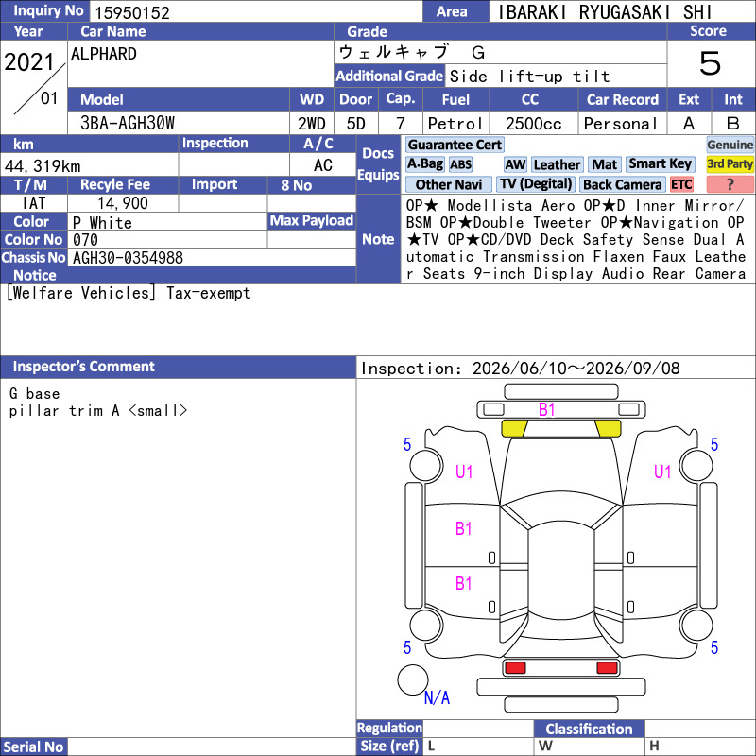Click the Serial No label
Image resolution: width=756 pixels, height=756 pixels.
pyautogui.click(x=33, y=747)
